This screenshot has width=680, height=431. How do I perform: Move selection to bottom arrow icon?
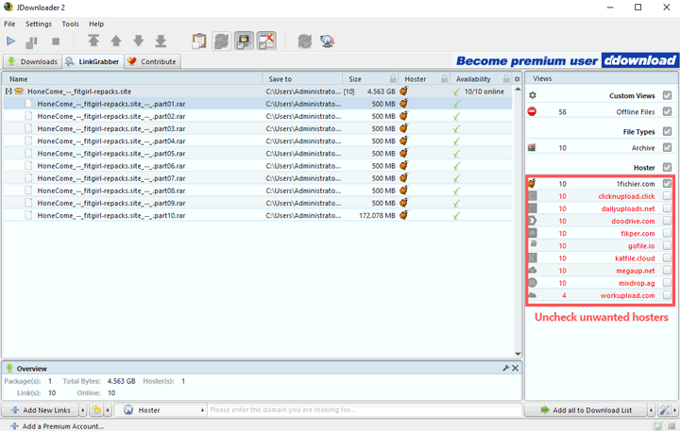161,41
